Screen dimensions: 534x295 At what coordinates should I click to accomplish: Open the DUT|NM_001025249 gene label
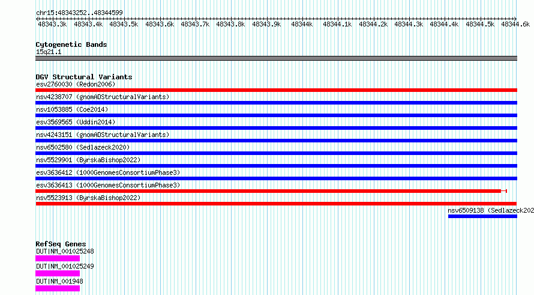[65, 266]
